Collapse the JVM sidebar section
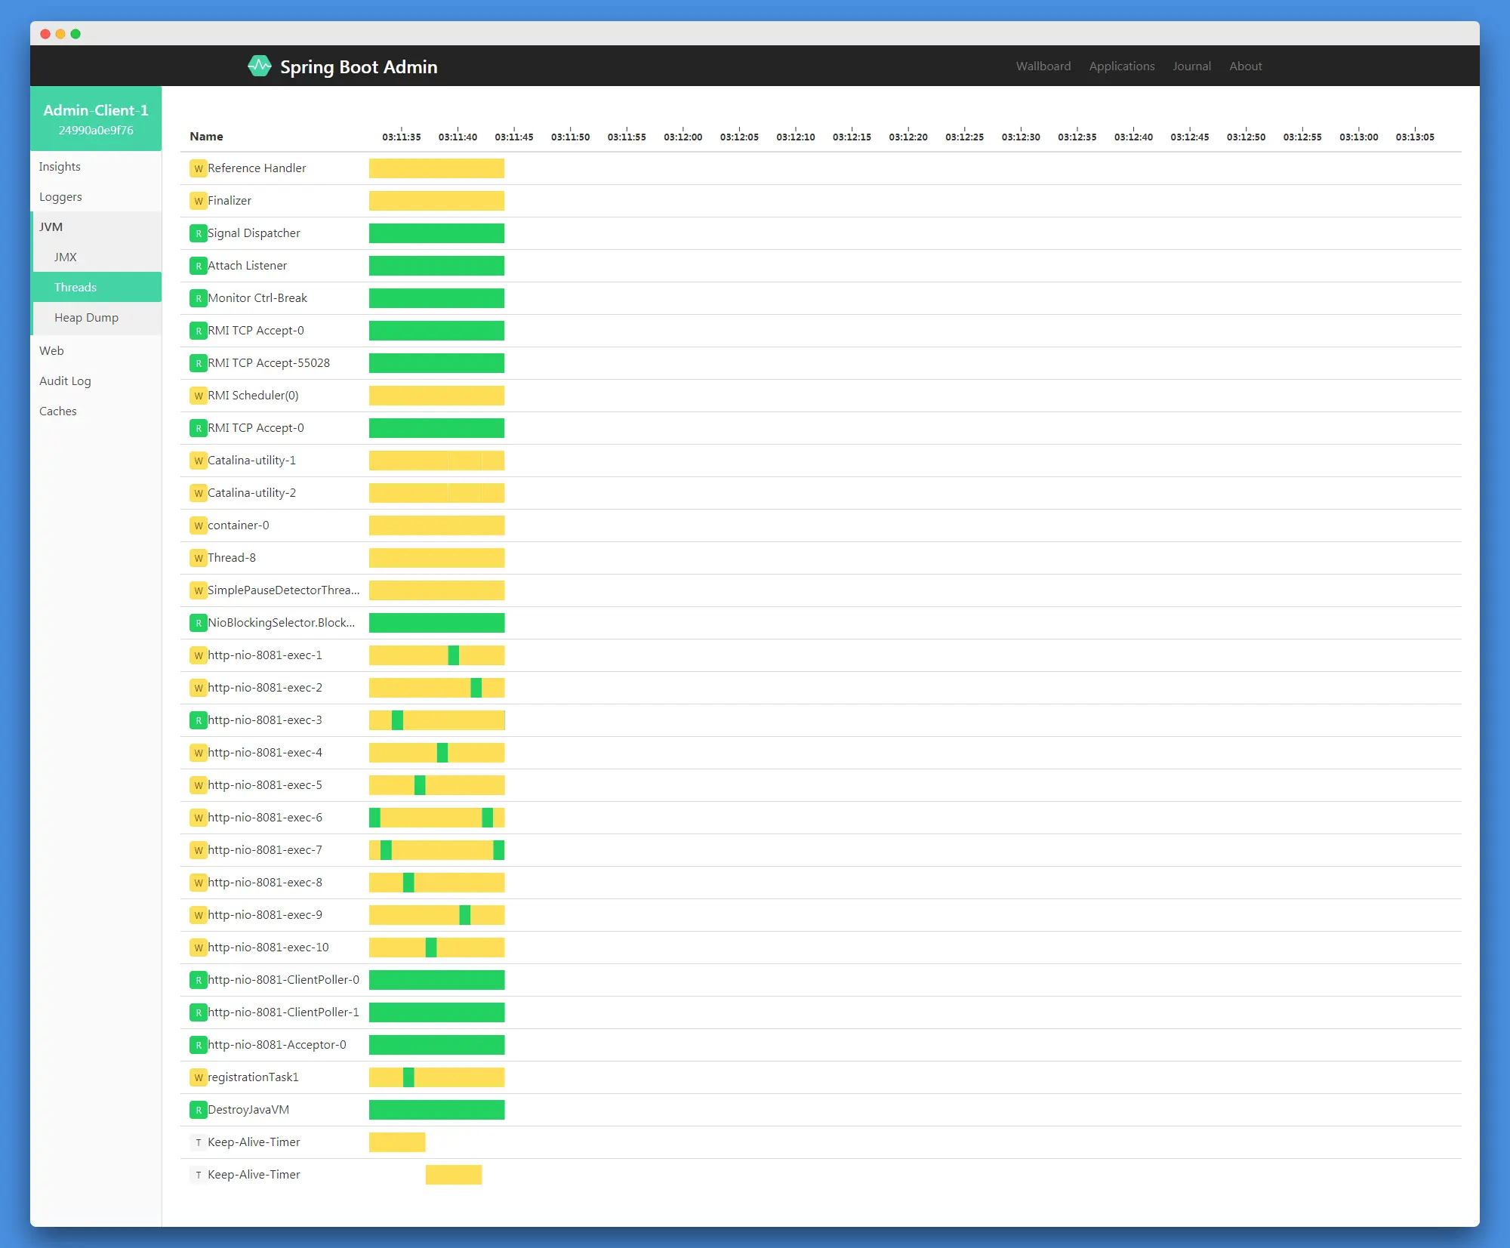 51,226
